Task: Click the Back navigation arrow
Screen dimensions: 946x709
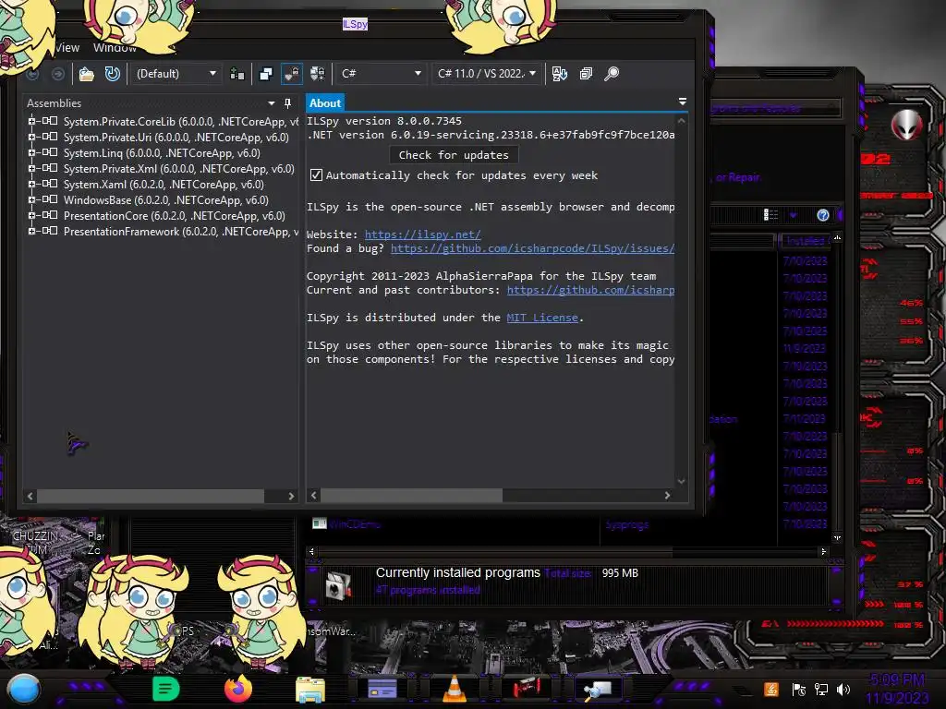Action: pos(32,74)
